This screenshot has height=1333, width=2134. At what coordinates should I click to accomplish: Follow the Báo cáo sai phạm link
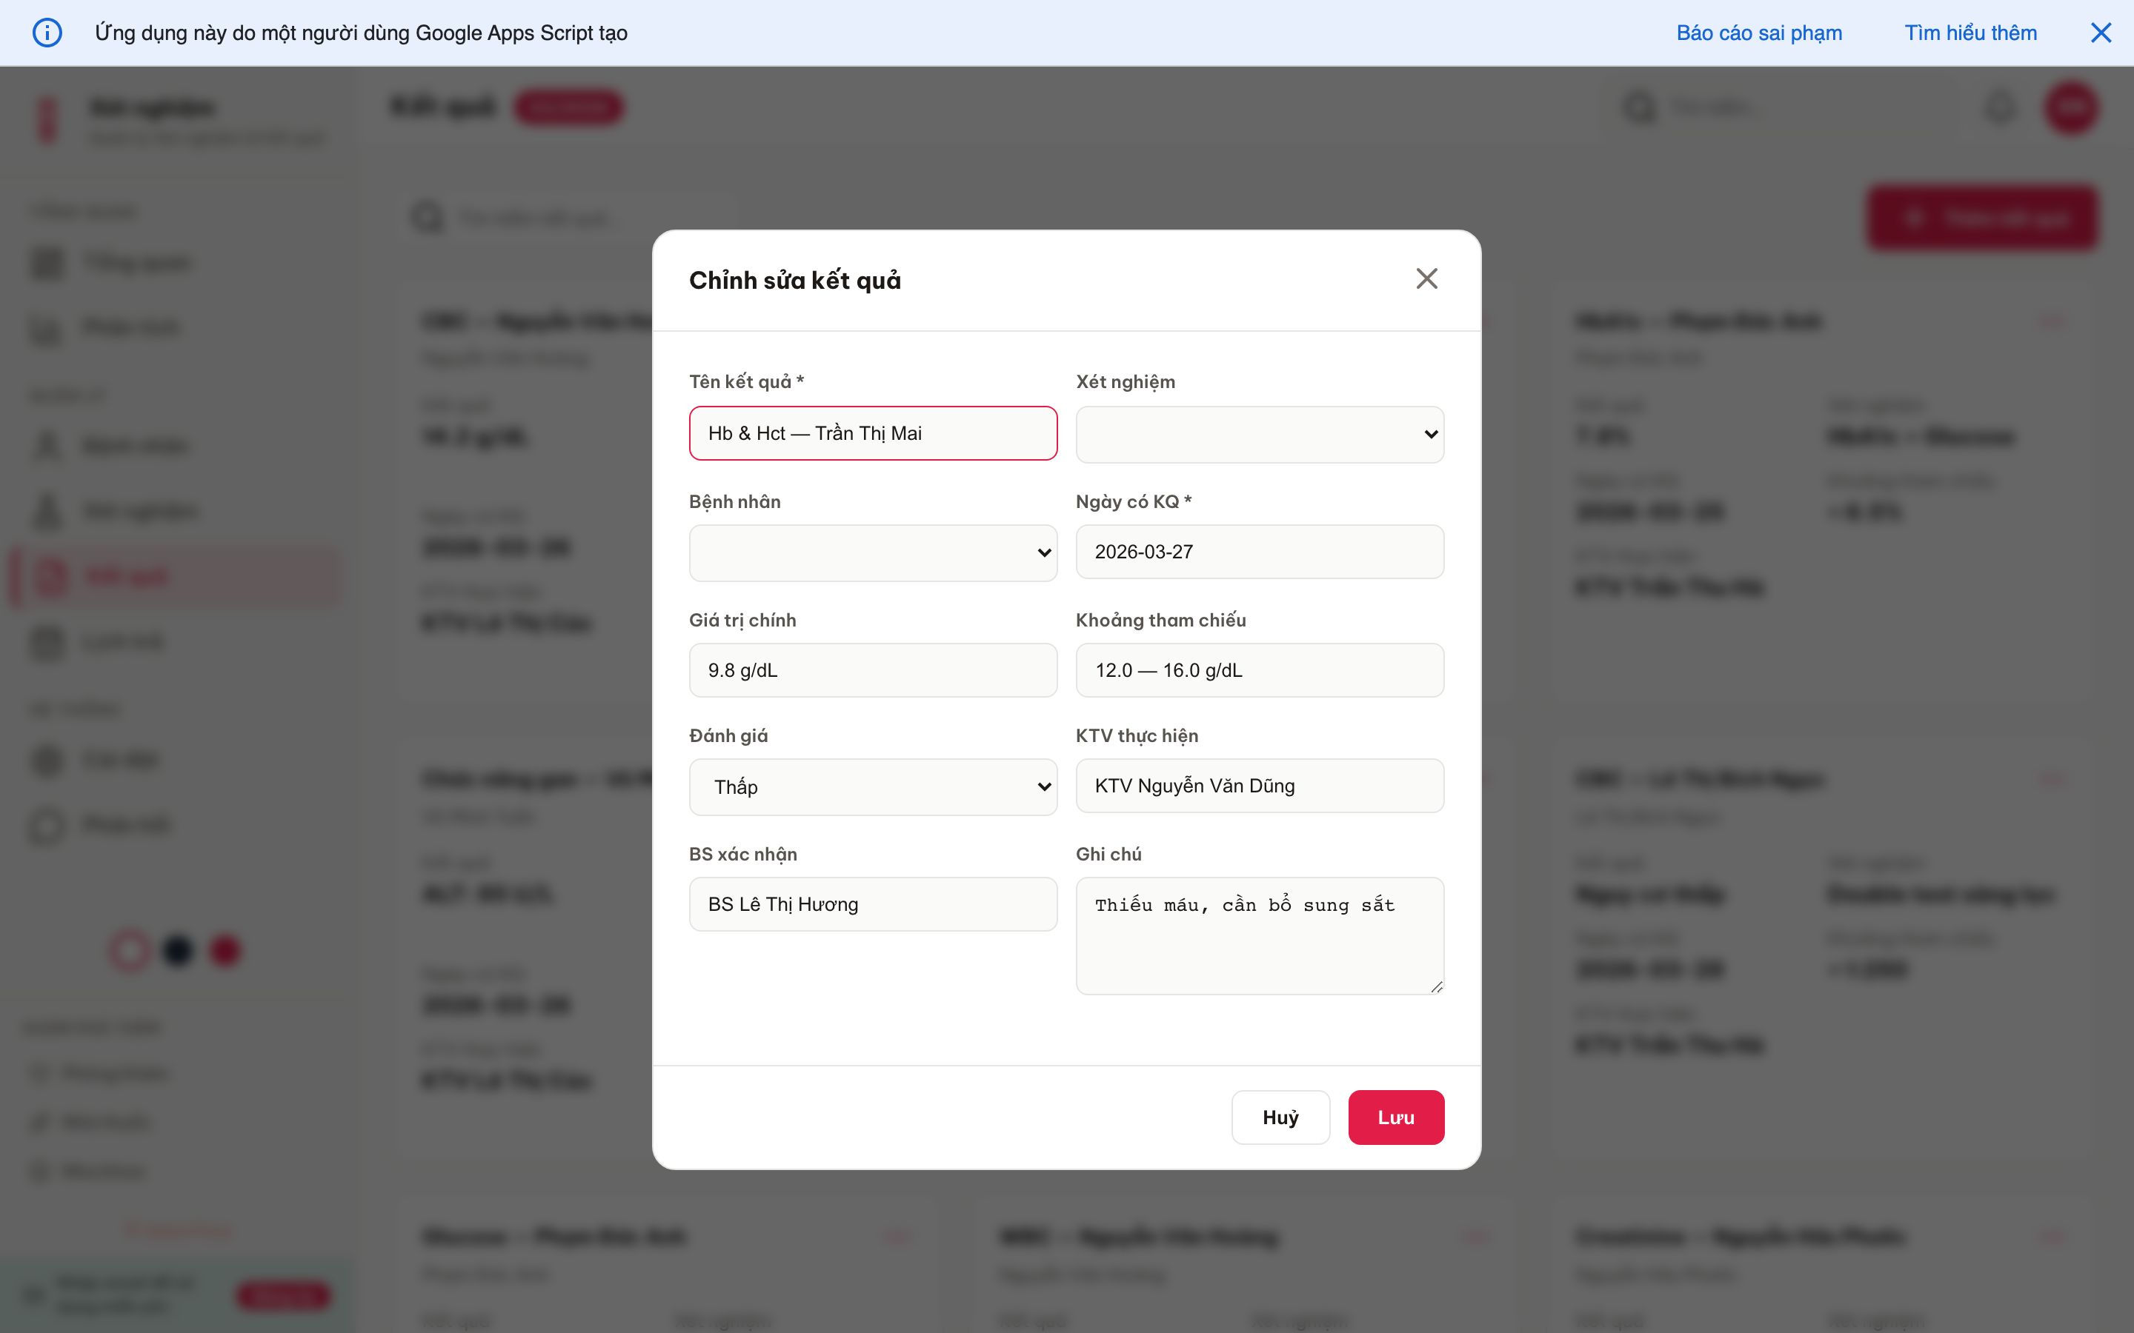point(1759,33)
